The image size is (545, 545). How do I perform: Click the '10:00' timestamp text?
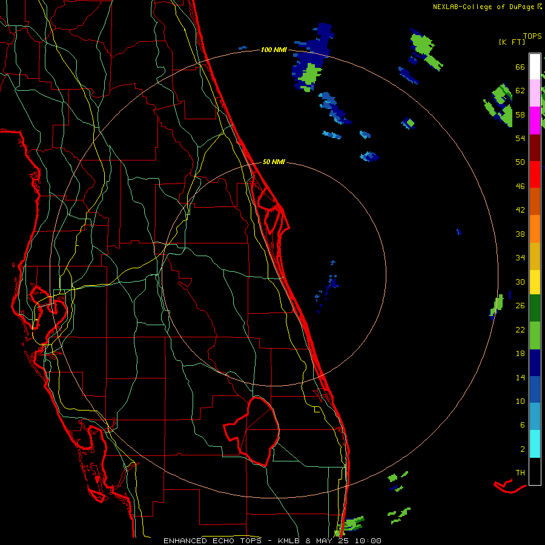pyautogui.click(x=368, y=541)
